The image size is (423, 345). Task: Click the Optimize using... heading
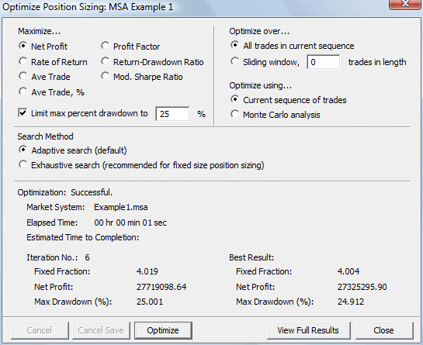point(261,85)
